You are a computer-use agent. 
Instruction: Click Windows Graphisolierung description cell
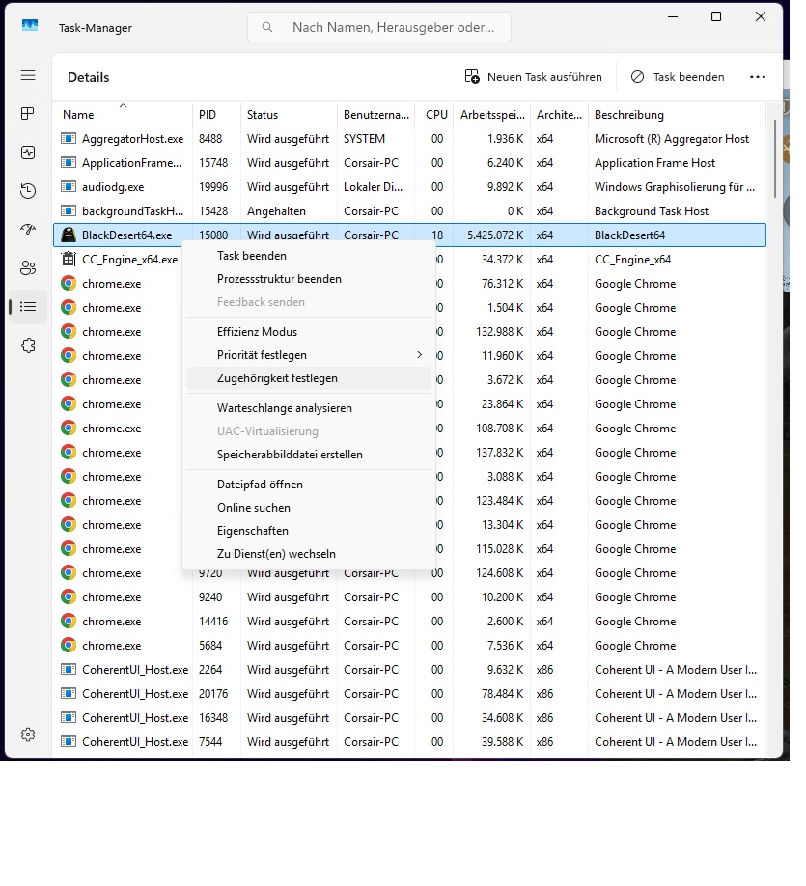(x=675, y=187)
